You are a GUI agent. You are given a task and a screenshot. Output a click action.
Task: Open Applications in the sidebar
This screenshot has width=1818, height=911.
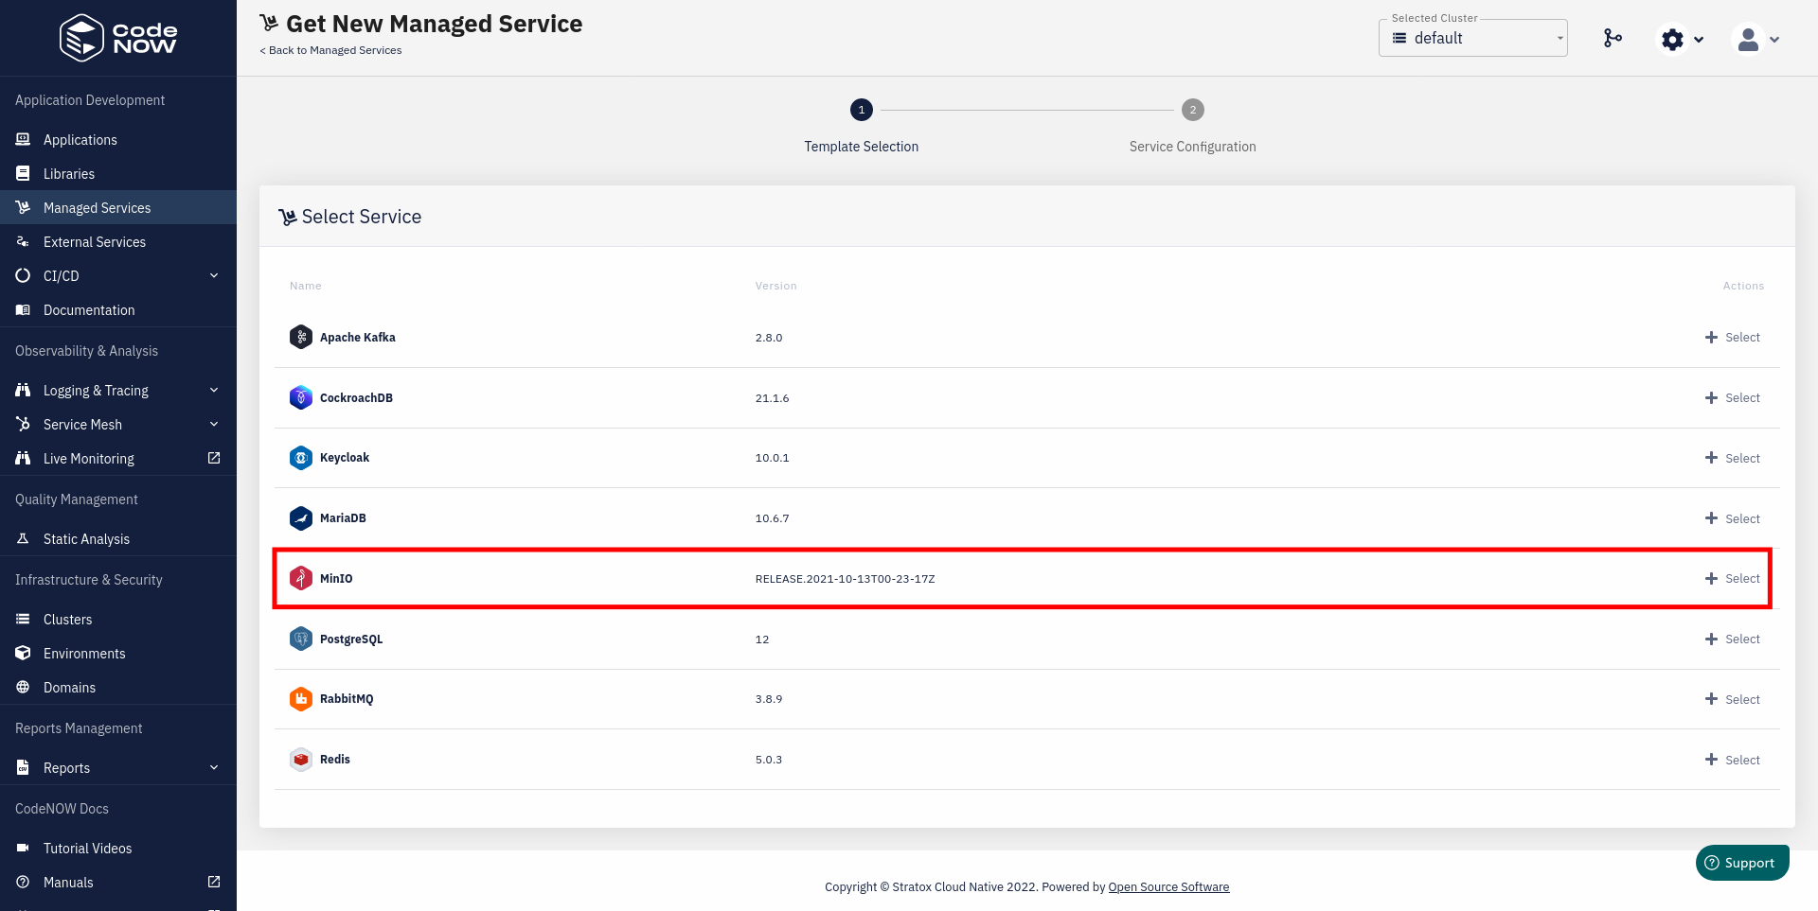point(118,139)
